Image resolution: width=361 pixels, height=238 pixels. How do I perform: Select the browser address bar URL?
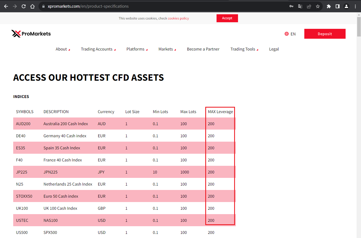point(88,6)
